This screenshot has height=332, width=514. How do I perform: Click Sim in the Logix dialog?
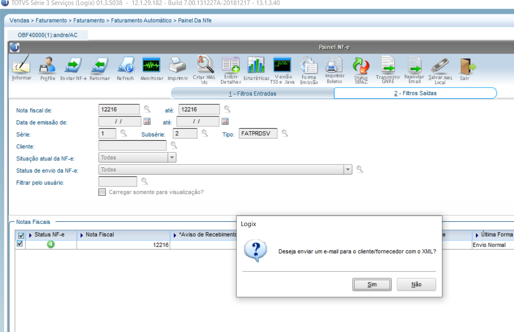click(372, 285)
